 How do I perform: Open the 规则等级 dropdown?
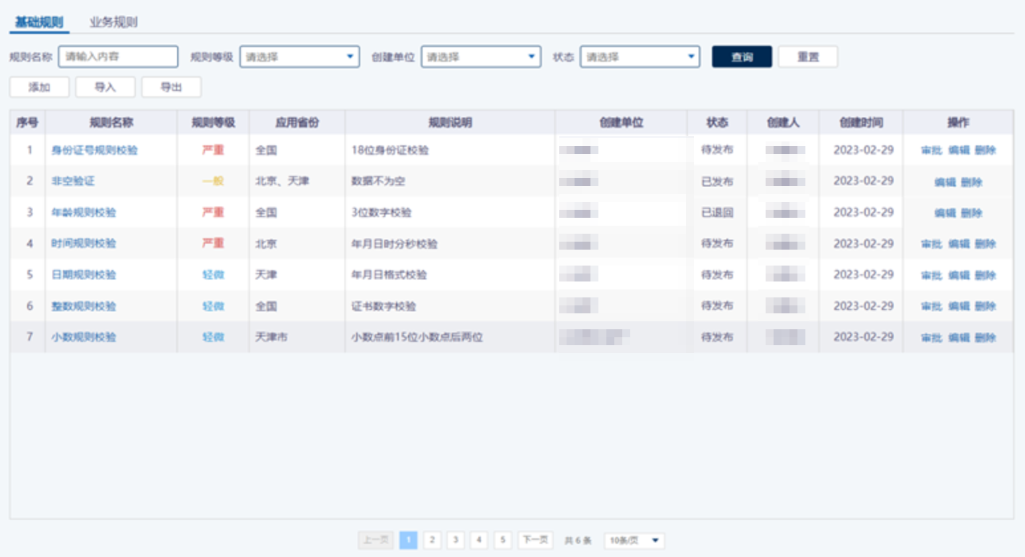300,56
